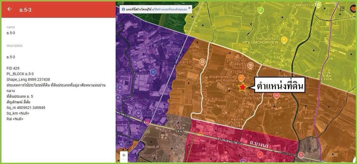Open the link to create your own map
The image size is (357, 164).
(172, 10)
